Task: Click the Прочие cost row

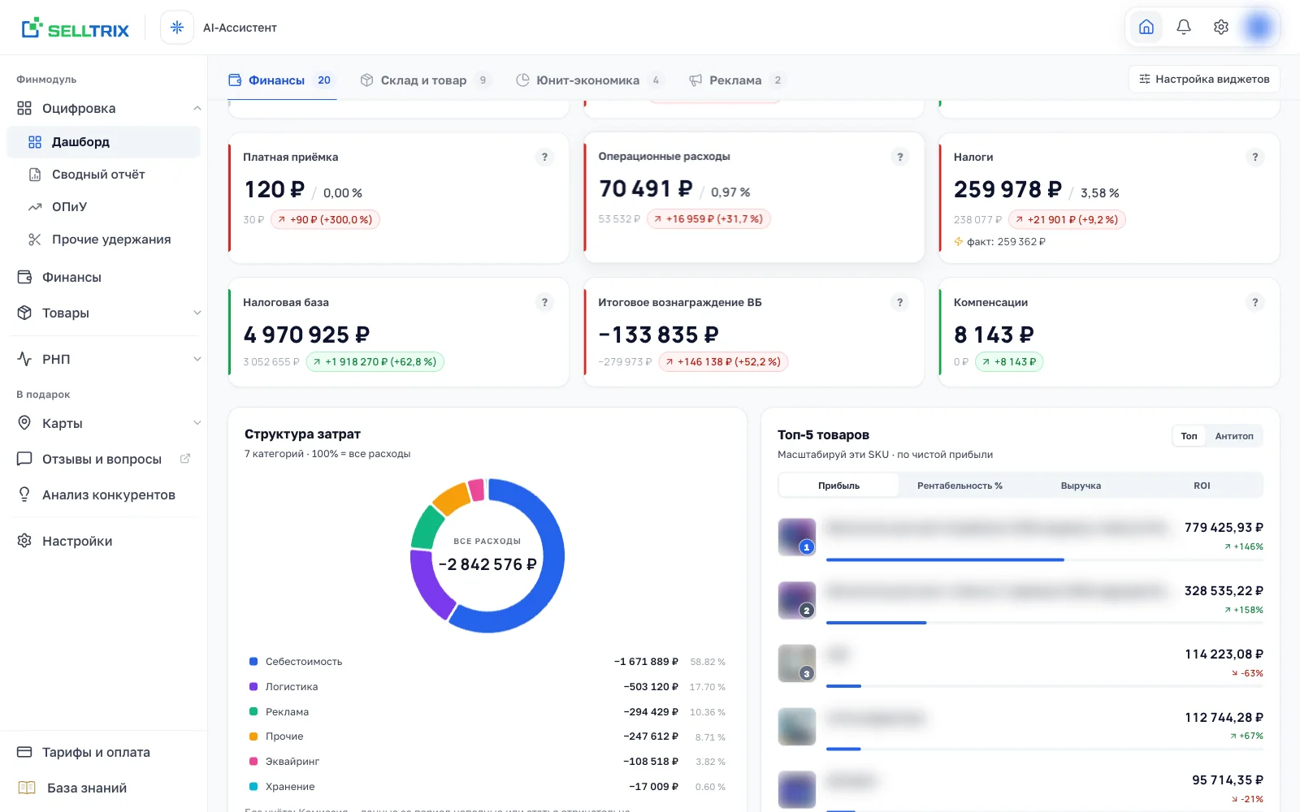Action: click(x=487, y=736)
